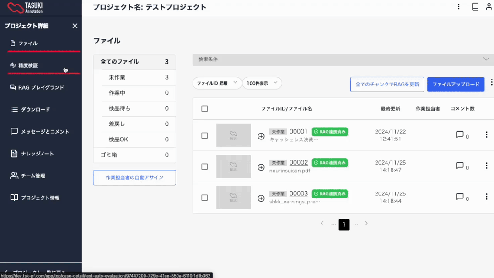This screenshot has height=278, width=494.
Task: Click RAG連携済み badge on file 00001
Action: (x=329, y=132)
